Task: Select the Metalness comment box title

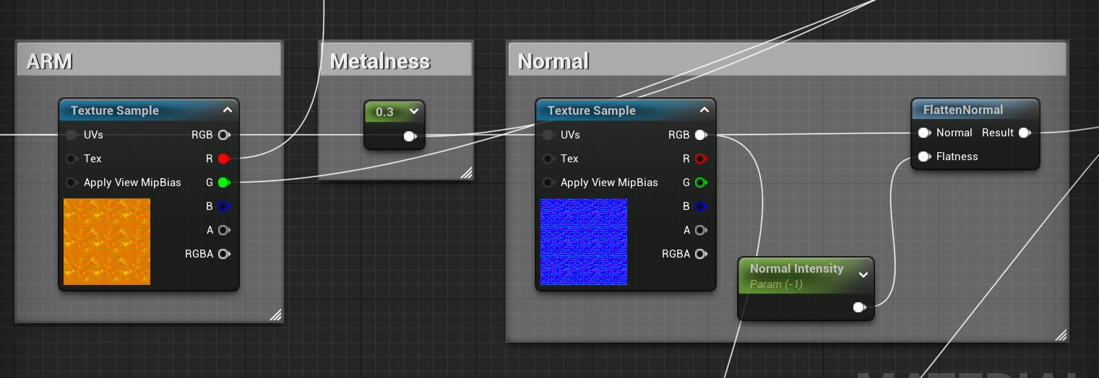Action: click(x=380, y=62)
